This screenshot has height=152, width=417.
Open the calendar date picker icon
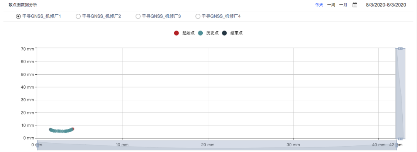pyautogui.click(x=355, y=5)
